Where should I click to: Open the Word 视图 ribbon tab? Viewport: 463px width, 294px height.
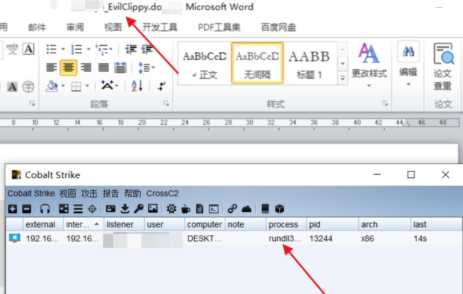coord(113,27)
